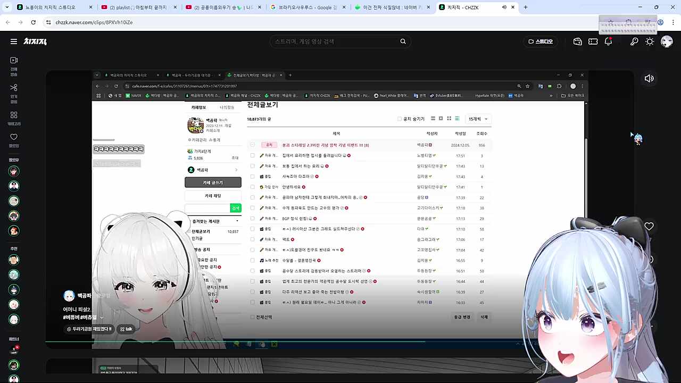Click the browser back arrow
This screenshot has width=681, height=383.
[x=7, y=22]
